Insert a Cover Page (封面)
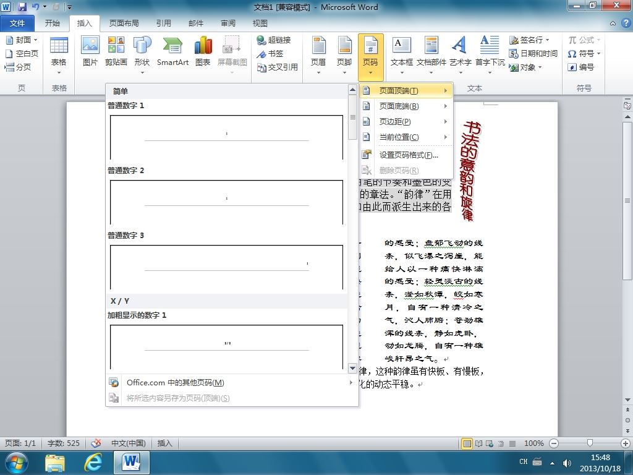This screenshot has width=633, height=475. pos(22,40)
